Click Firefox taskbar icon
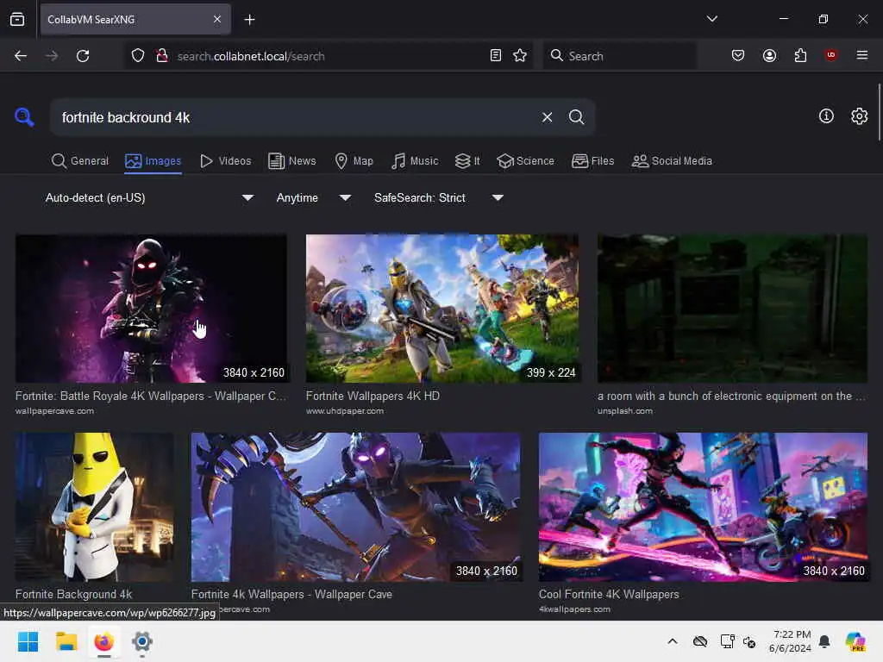Viewport: 883px width, 662px height. coord(103,641)
